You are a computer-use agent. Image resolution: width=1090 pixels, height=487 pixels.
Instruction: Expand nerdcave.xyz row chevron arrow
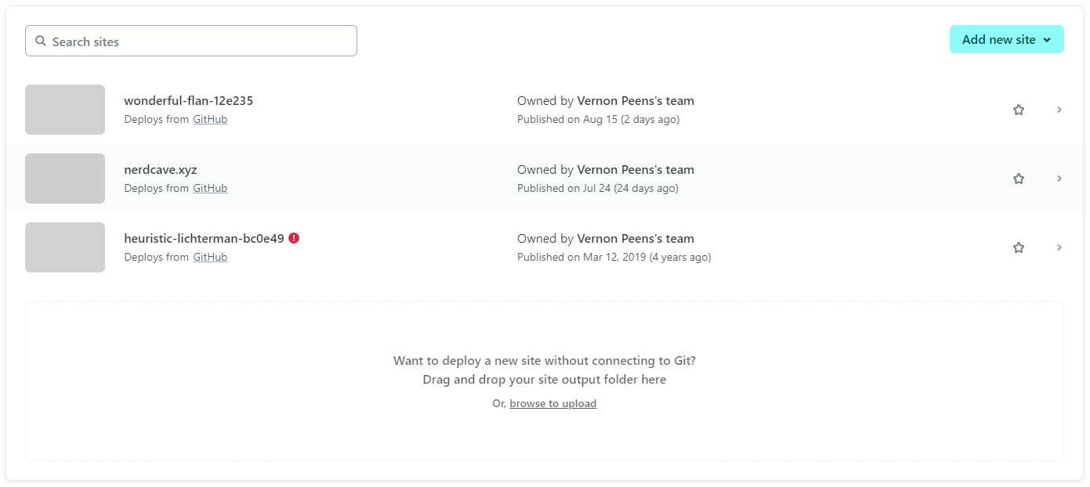click(x=1059, y=179)
